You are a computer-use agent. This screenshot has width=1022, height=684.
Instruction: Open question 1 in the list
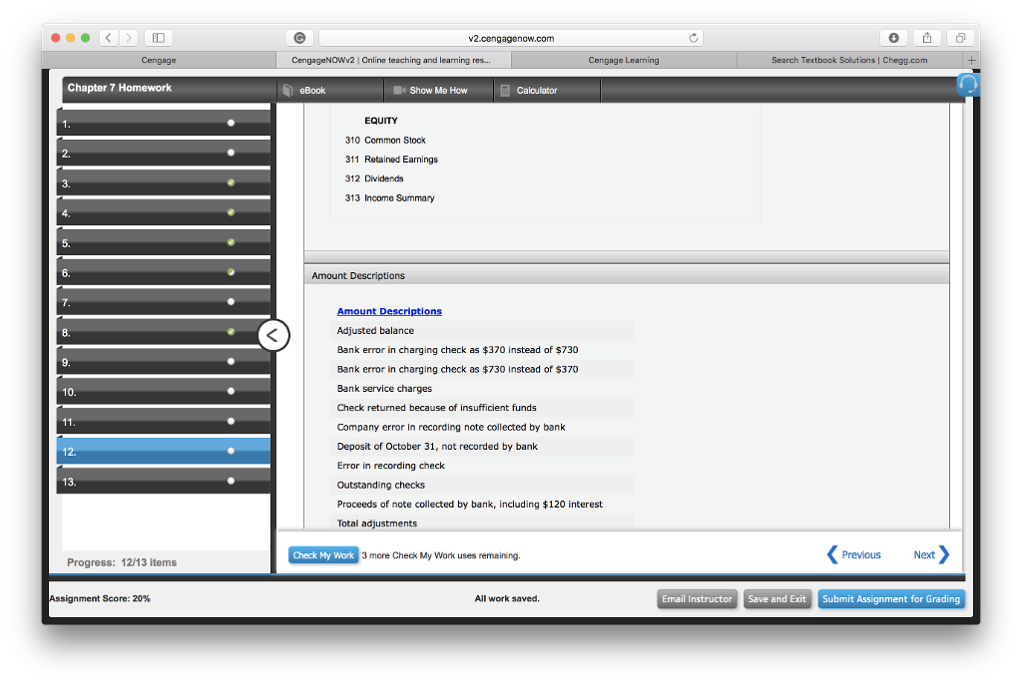(x=164, y=123)
